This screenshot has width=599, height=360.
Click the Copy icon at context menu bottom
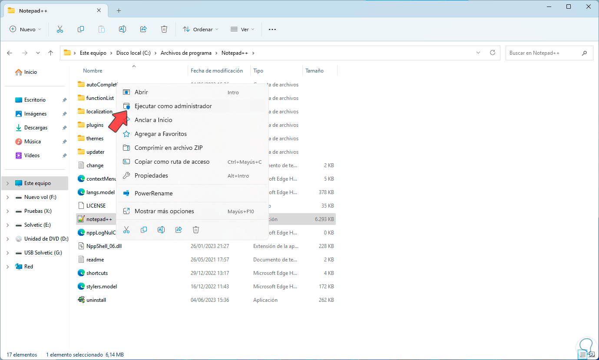pos(144,230)
